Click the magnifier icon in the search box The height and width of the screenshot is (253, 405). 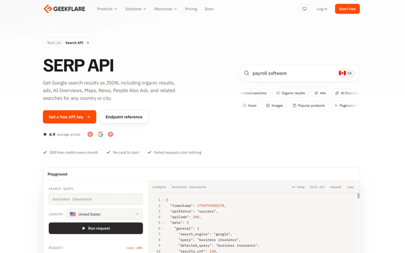tap(246, 73)
